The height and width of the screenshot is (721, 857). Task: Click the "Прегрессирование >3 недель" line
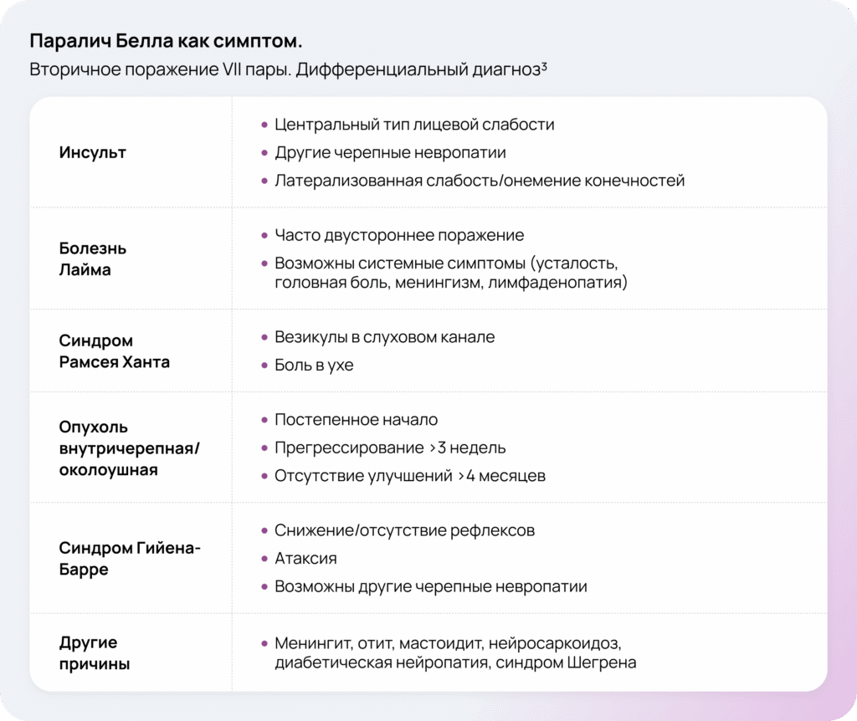390,448
